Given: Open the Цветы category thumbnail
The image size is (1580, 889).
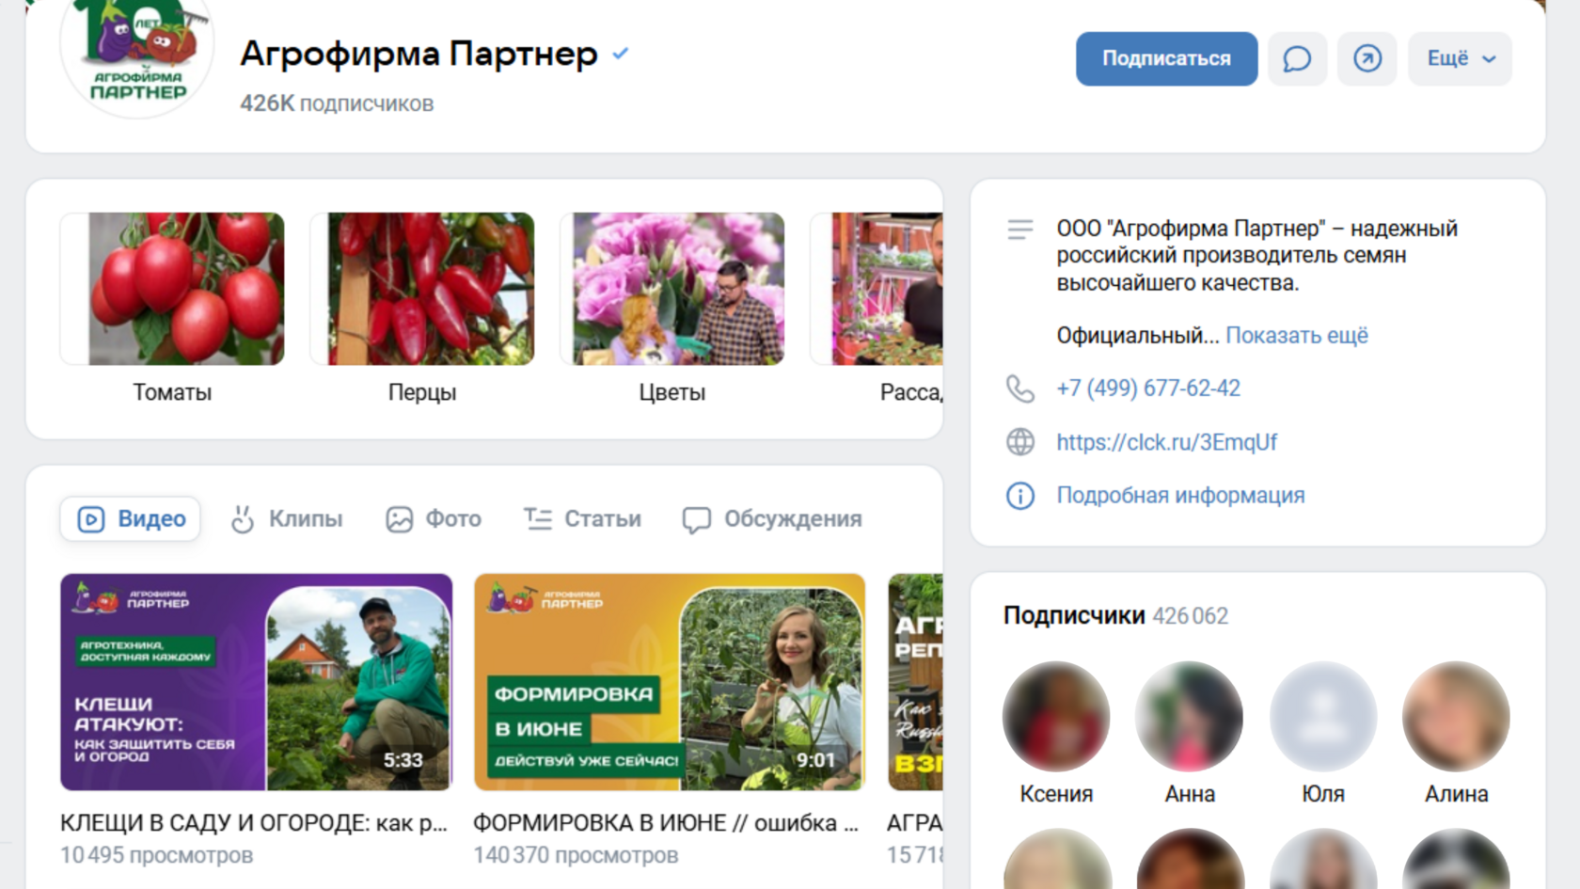Looking at the screenshot, I should [x=672, y=289].
